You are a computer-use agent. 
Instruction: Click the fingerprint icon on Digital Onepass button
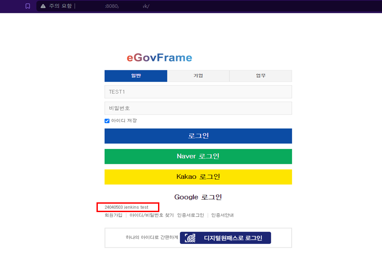190,238
